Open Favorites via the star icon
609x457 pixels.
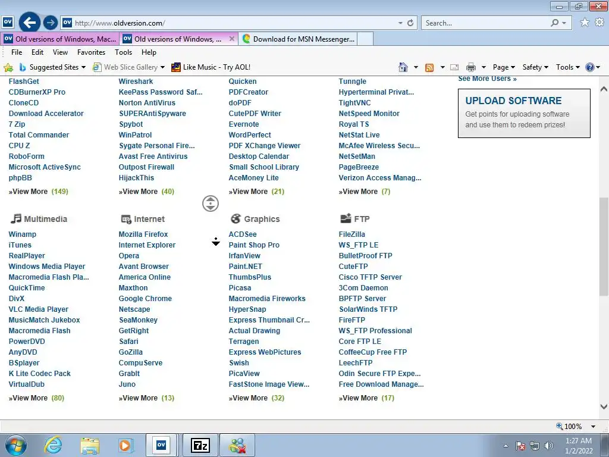[585, 23]
